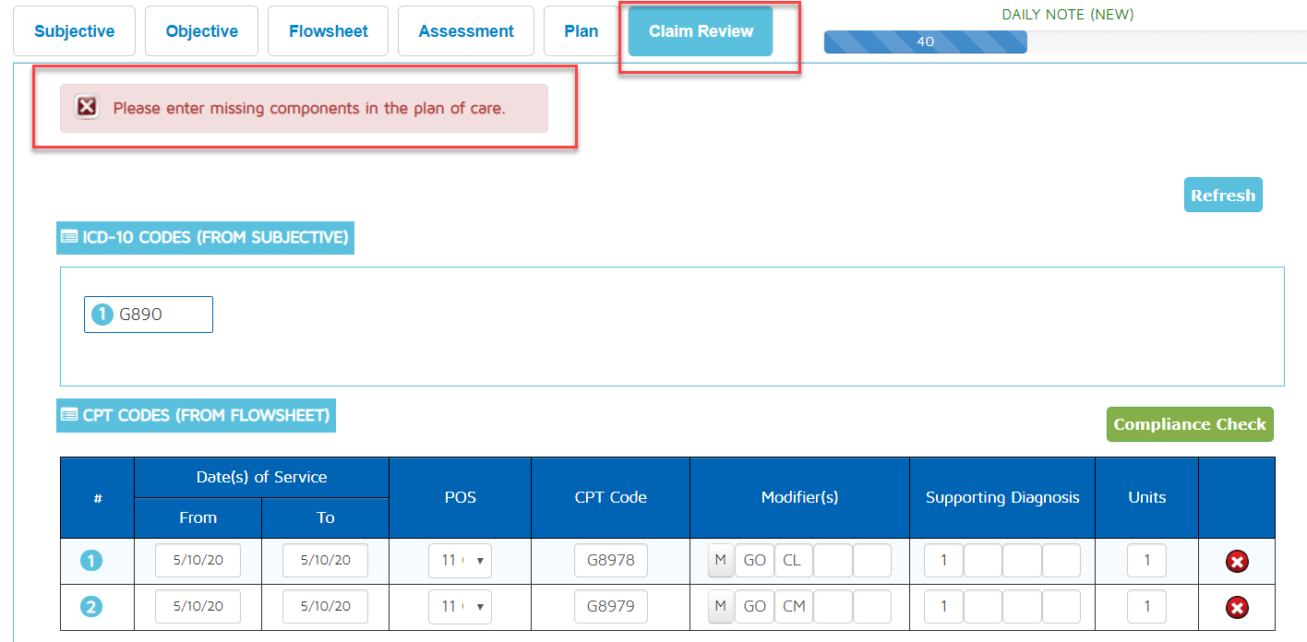Click the G8978 CPT code field

610,561
